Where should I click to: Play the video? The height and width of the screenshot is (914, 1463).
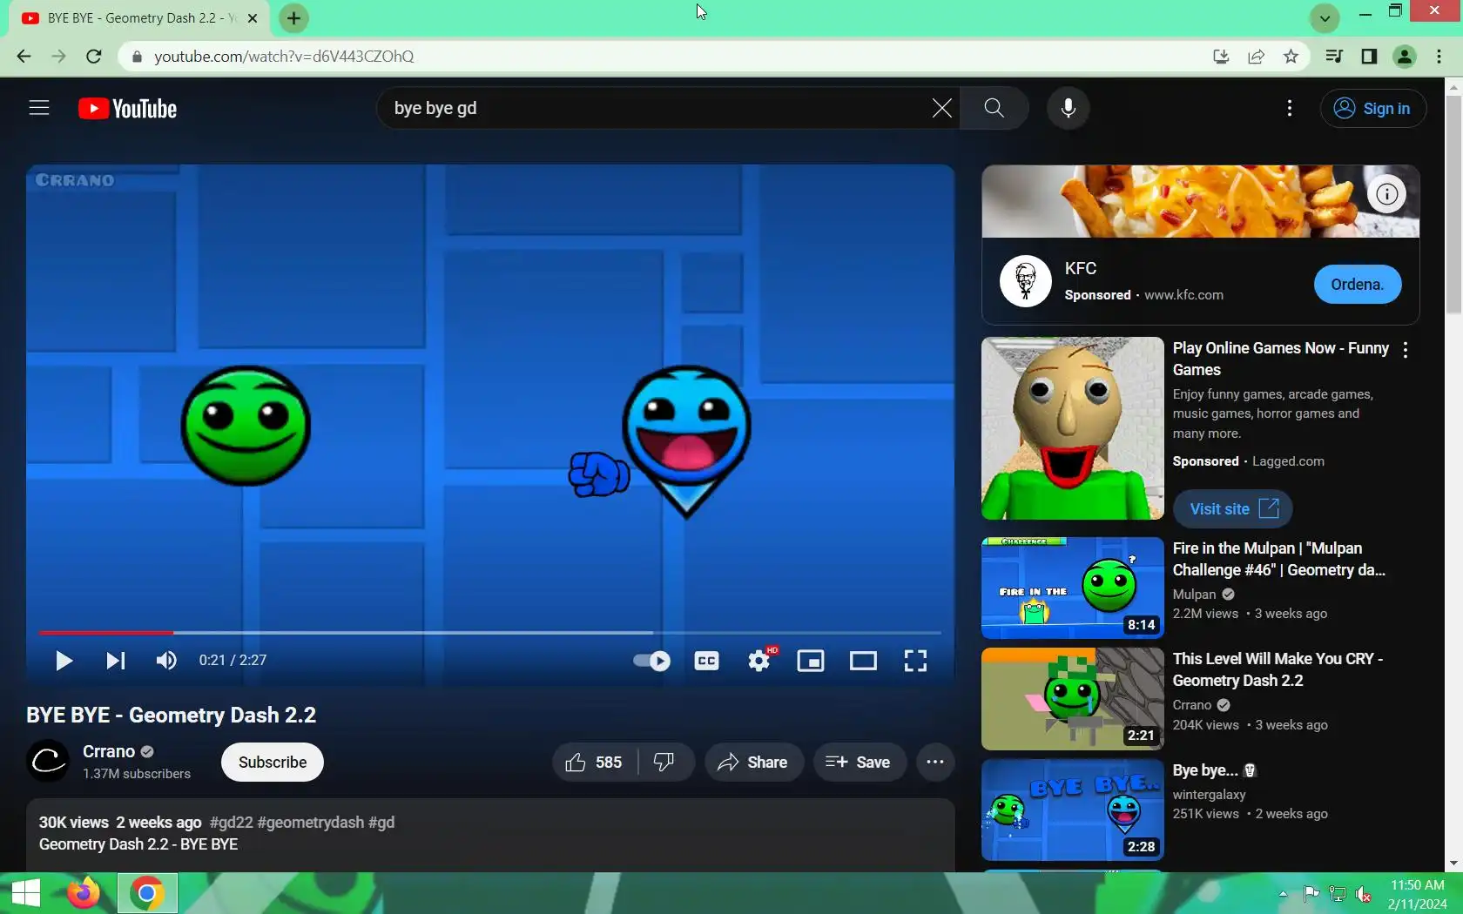tap(63, 661)
